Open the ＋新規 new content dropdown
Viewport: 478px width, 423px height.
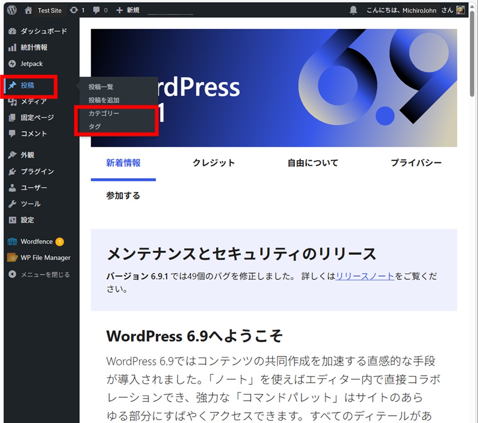[x=128, y=10]
